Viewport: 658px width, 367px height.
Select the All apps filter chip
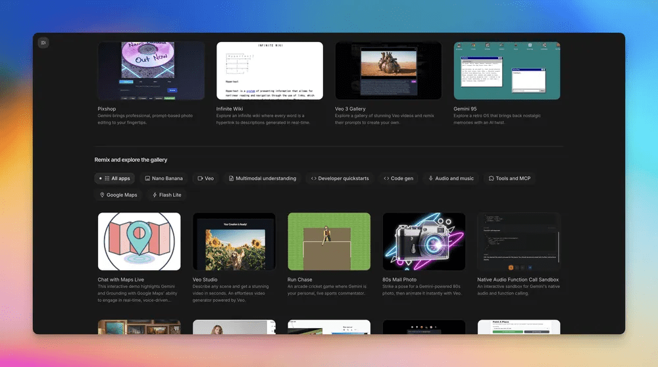(x=115, y=178)
